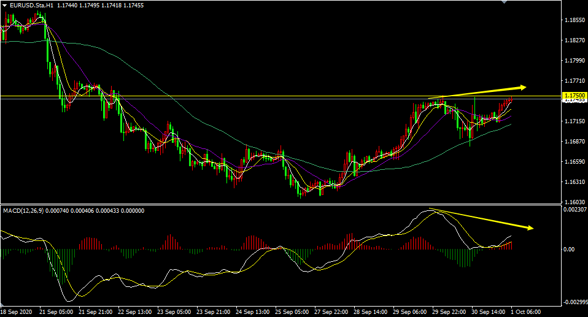Click the 21 Sep 05:00 time label
Image resolution: width=588 pixels, height=317 pixels.
click(x=56, y=311)
